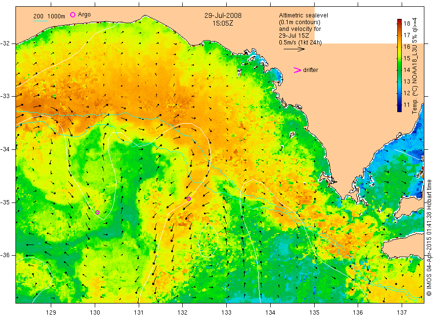Click the 'Argo' legend label
Screen dimensions: 435x319
pos(84,14)
